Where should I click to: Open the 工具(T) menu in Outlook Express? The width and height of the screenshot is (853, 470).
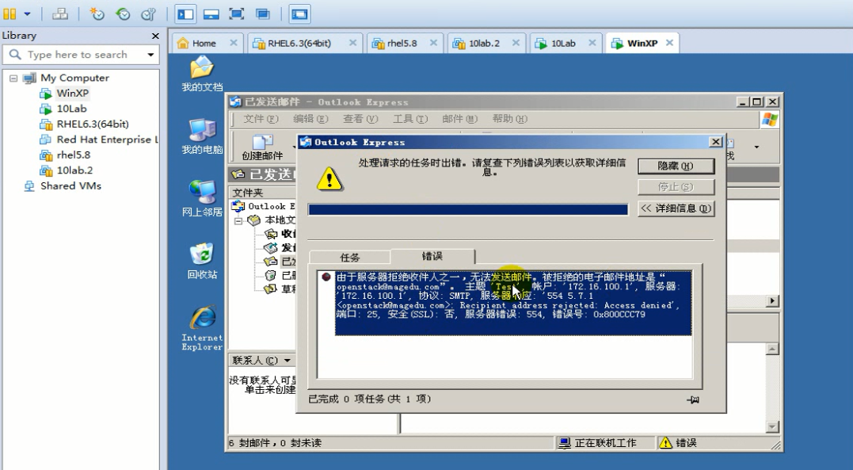410,119
